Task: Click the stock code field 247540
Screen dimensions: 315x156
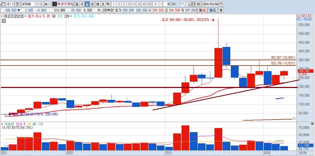Action: coord(28,4)
